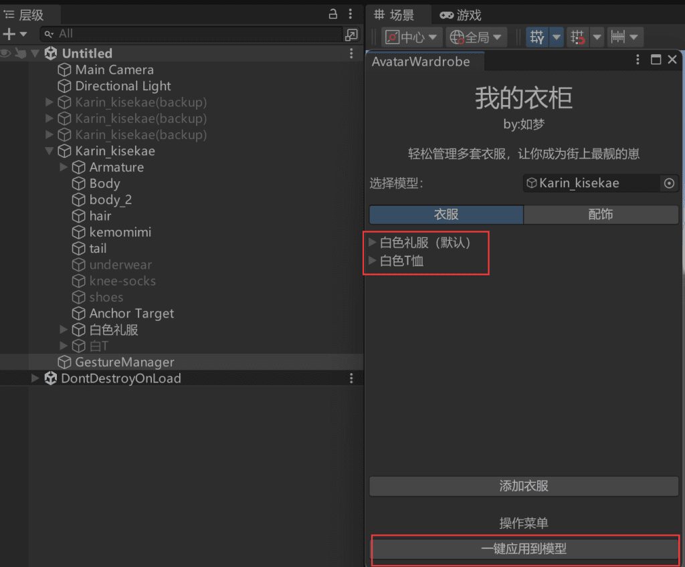Screen dimensions: 685x567
Task: Click the 一键应用到模型 button
Action: pyautogui.click(x=524, y=549)
